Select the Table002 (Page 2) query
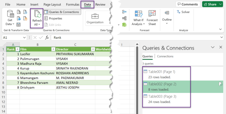The image size is (226, 114). coord(183,87)
